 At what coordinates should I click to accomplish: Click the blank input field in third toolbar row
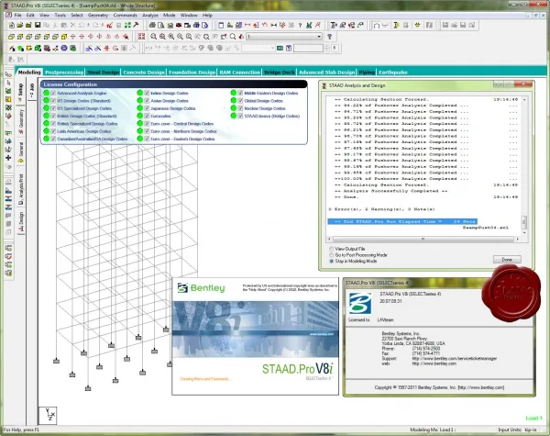pyautogui.click(x=308, y=48)
